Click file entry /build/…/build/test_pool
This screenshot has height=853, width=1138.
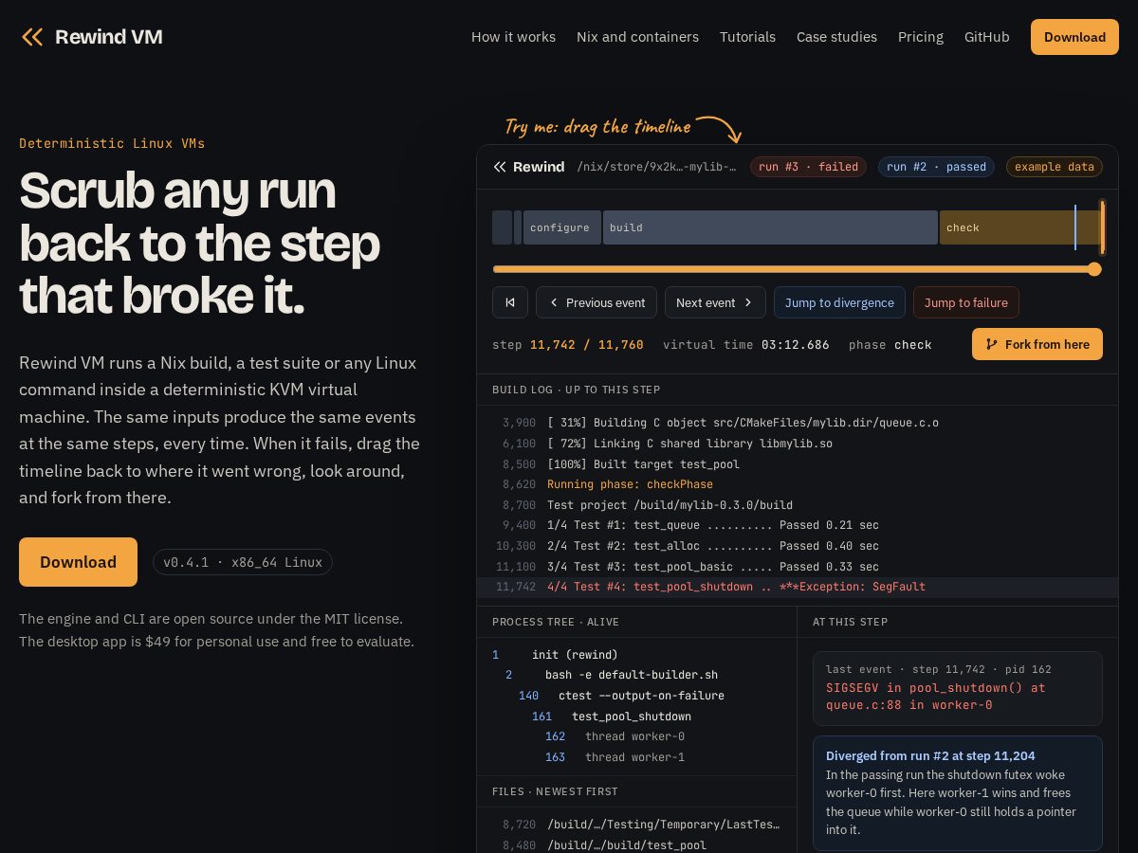pyautogui.click(x=636, y=845)
